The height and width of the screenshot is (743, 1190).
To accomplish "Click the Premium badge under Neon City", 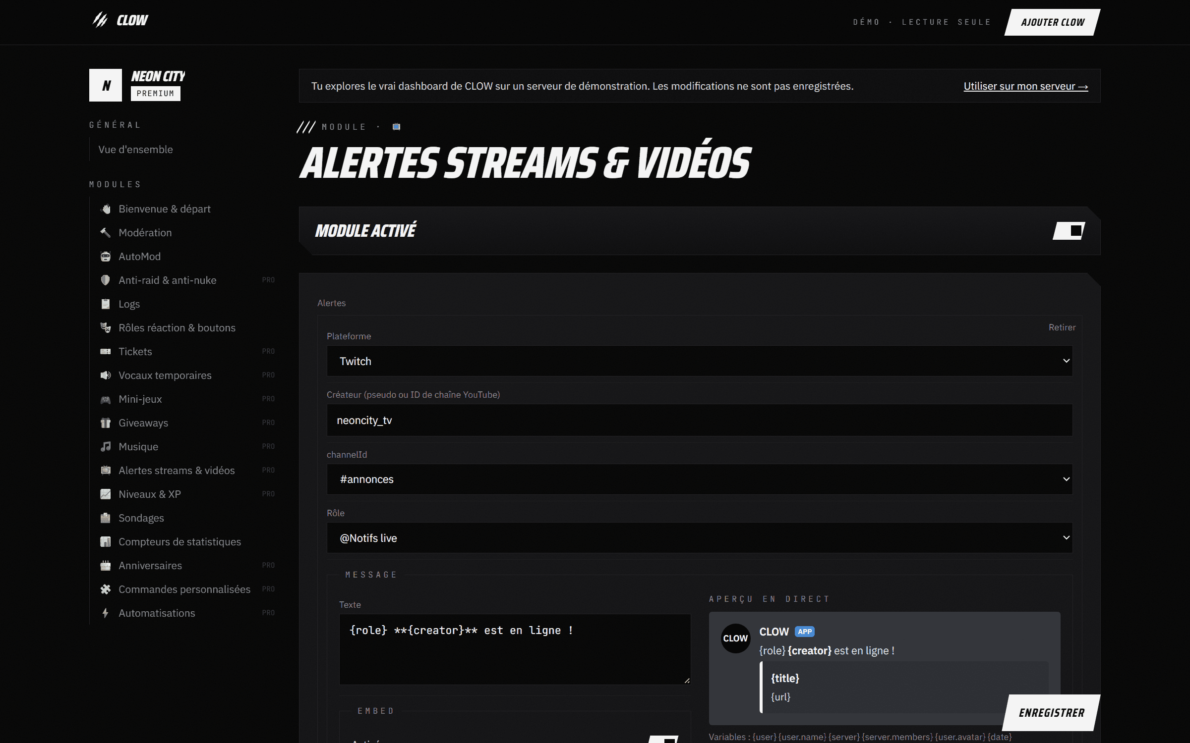I will pyautogui.click(x=156, y=94).
